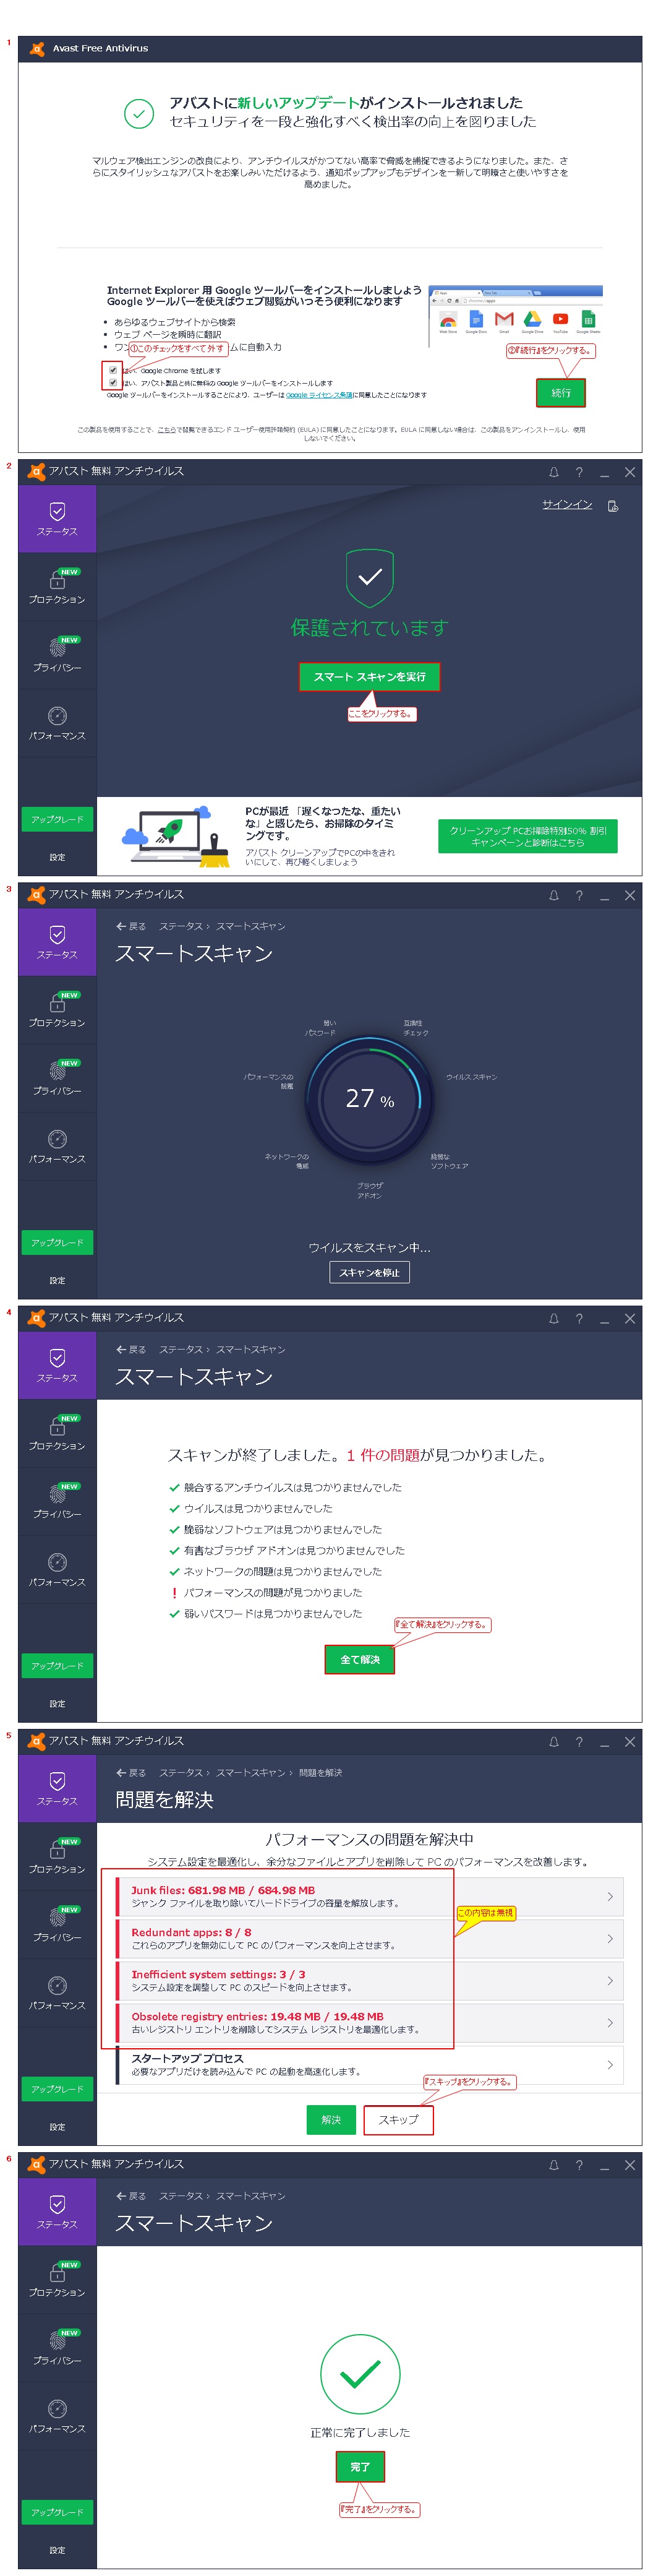Screen dimensions: 648x2576
Task: Open パフォーマンス in the 正常に完了しました window sidebar
Action: [x=57, y=2415]
